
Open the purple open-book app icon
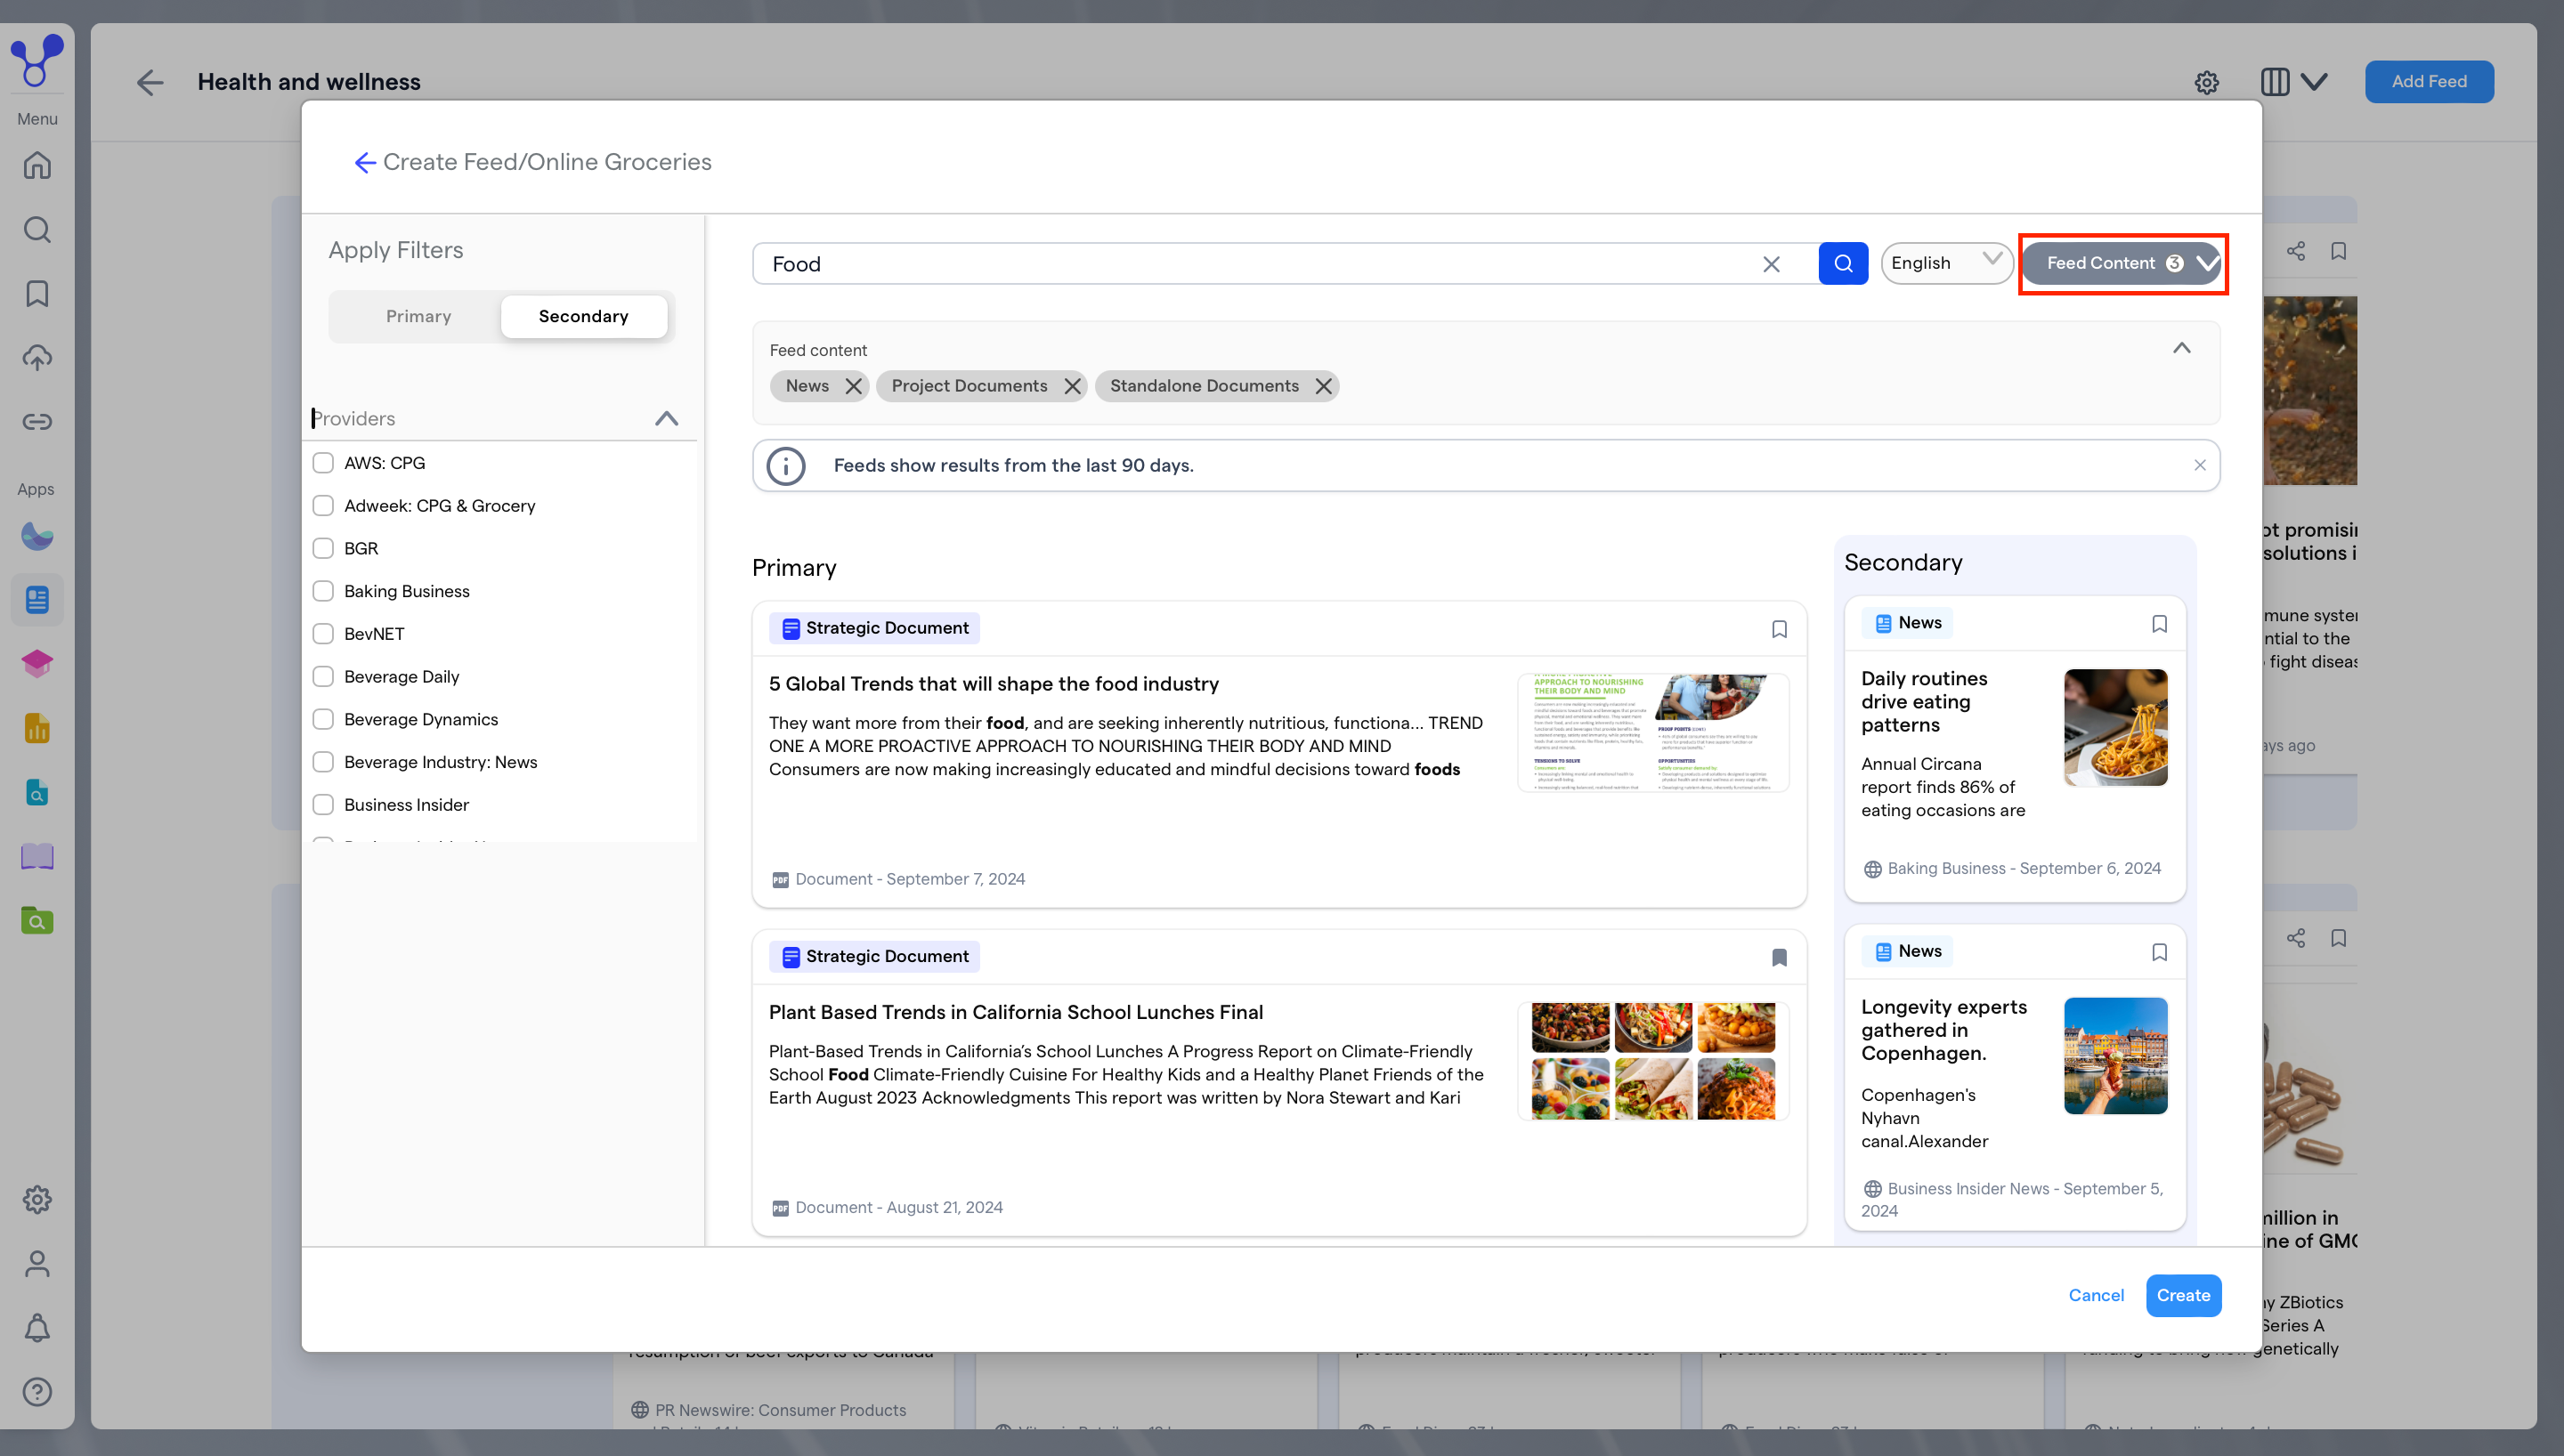pyautogui.click(x=37, y=856)
